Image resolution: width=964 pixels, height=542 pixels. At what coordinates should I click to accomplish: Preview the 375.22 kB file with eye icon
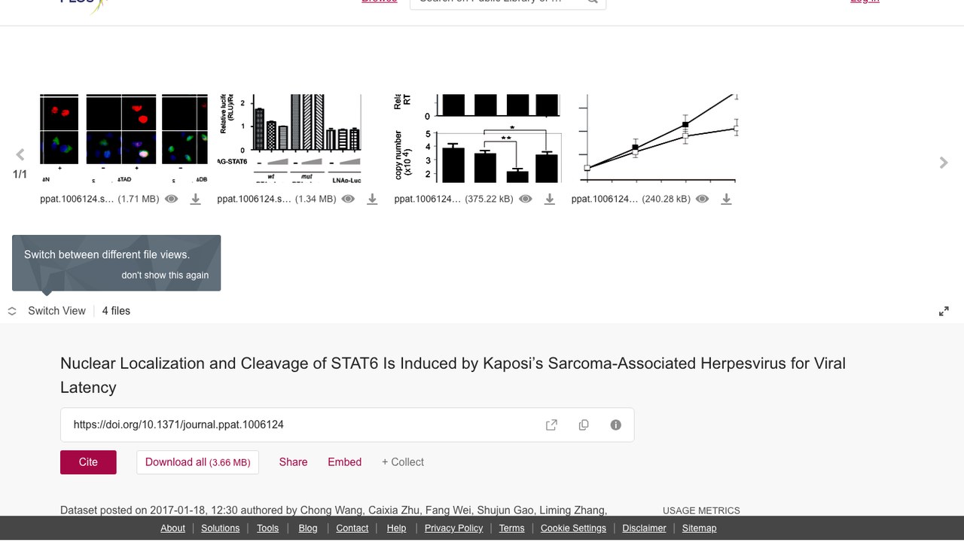pos(526,199)
